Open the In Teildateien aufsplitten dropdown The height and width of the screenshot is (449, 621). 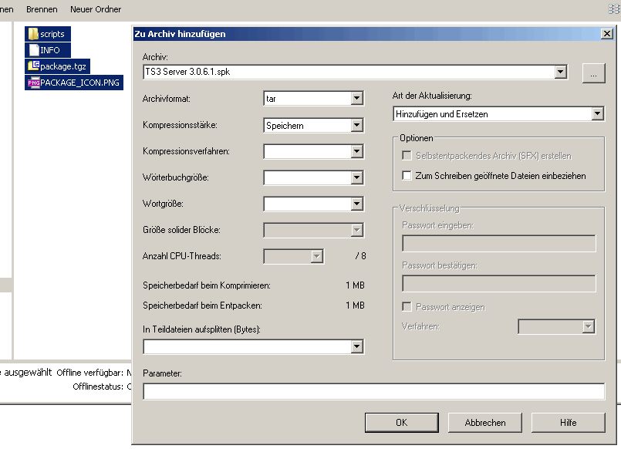[356, 347]
